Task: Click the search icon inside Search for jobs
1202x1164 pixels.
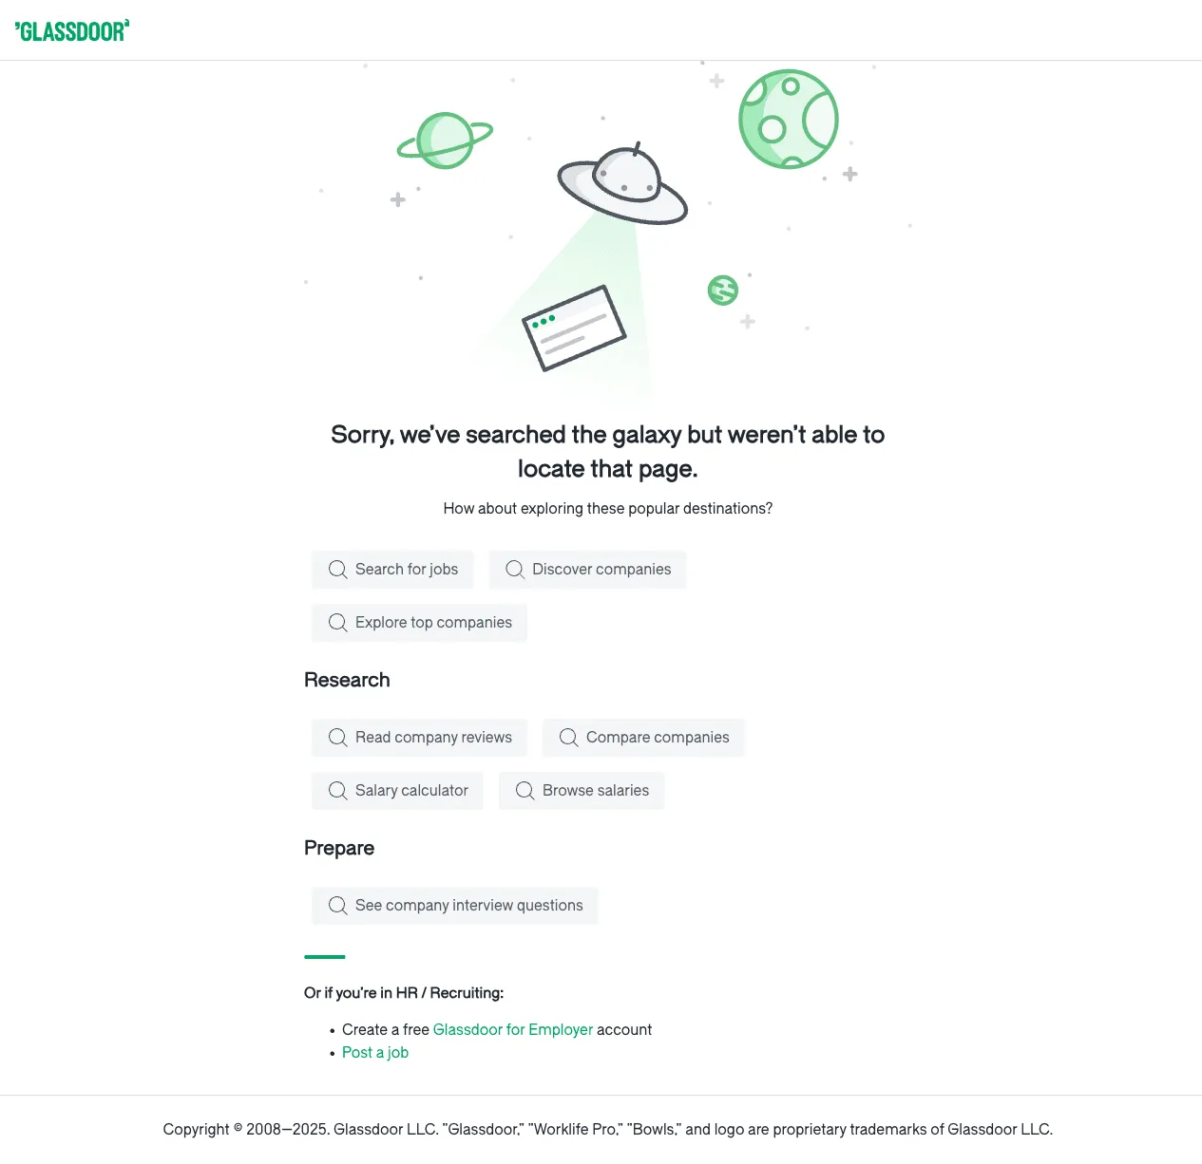Action: coord(338,569)
